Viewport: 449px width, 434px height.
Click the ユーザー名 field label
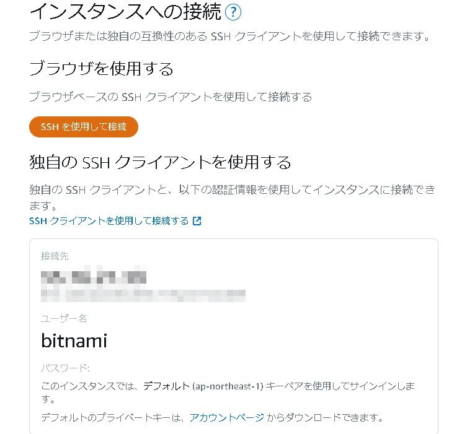(64, 318)
